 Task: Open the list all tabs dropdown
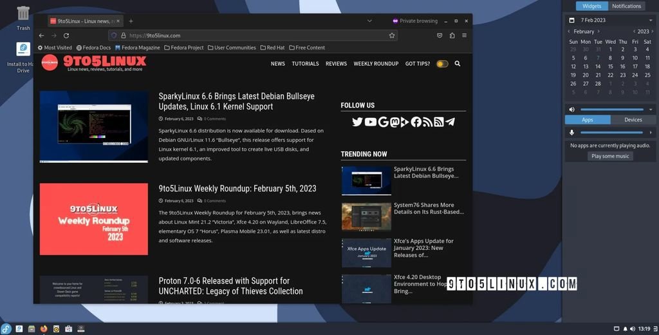[x=369, y=21]
